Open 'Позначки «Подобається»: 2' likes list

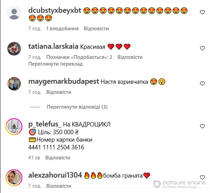pyautogui.click(x=79, y=57)
